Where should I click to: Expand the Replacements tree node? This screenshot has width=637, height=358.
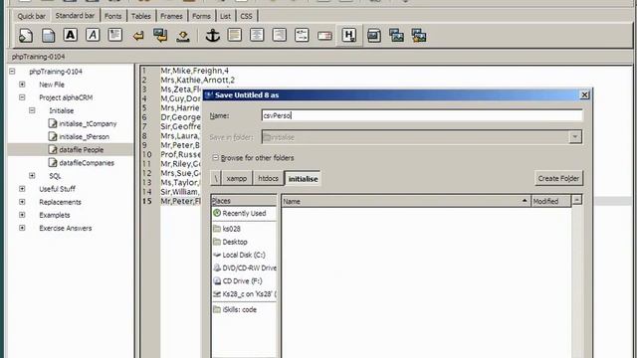22,202
